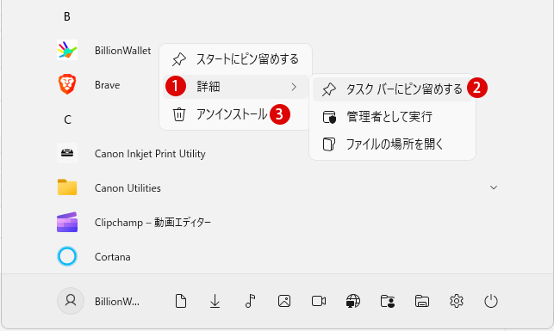
Task: Click the BillionW... user name
Action: (x=117, y=302)
